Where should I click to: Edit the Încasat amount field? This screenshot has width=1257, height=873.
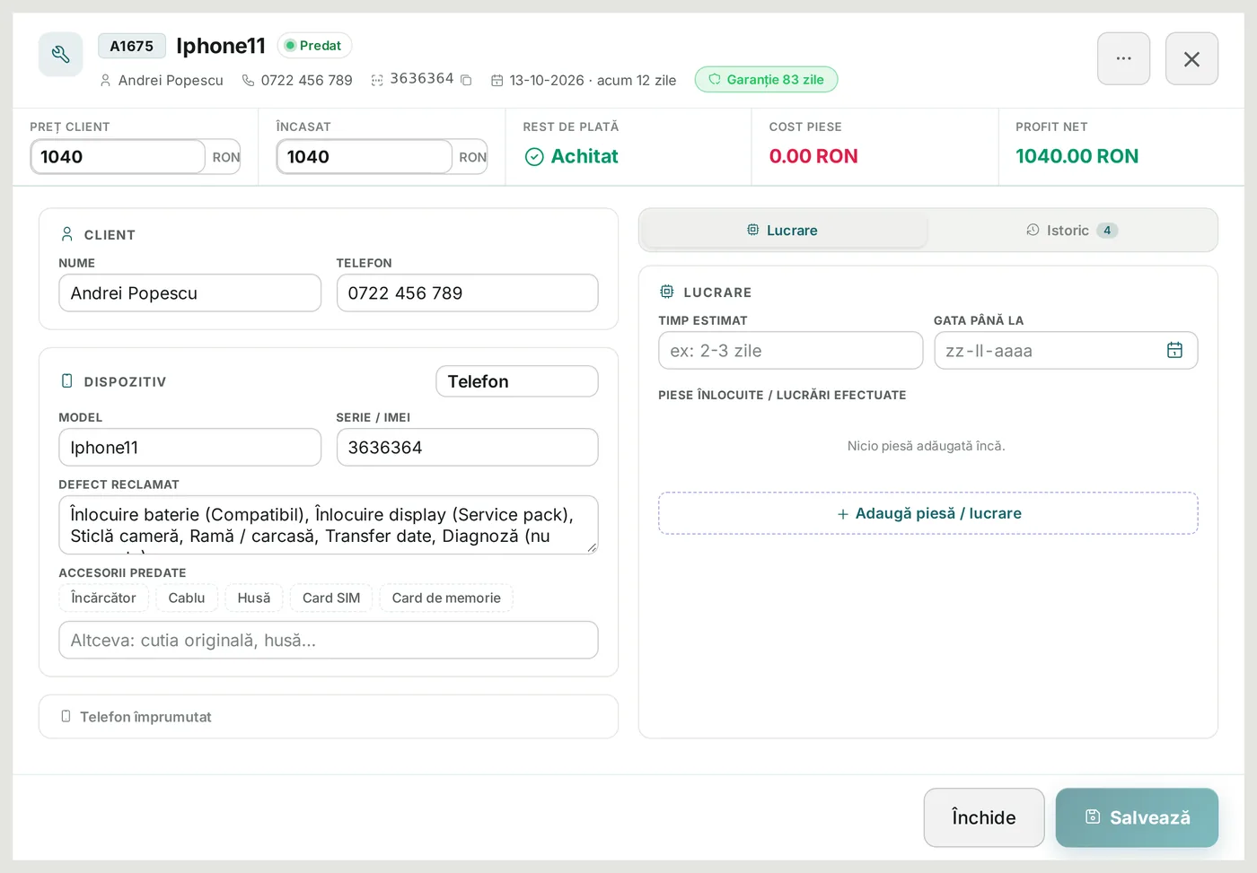tap(364, 157)
